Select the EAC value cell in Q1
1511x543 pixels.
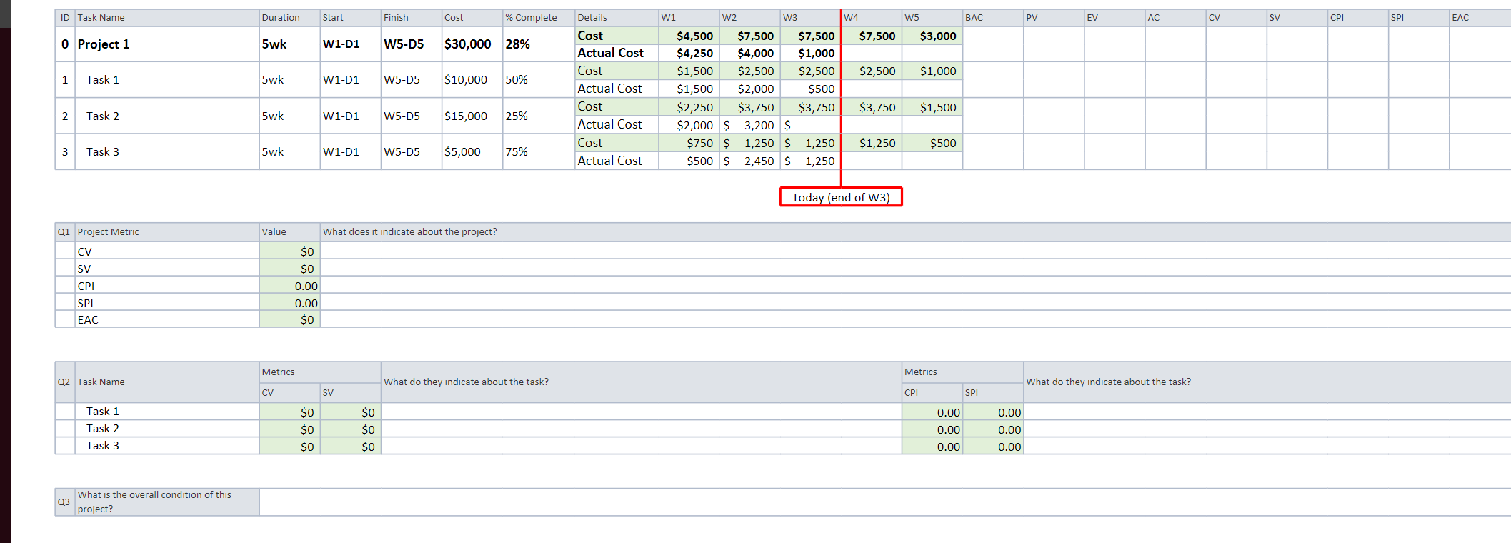click(289, 319)
